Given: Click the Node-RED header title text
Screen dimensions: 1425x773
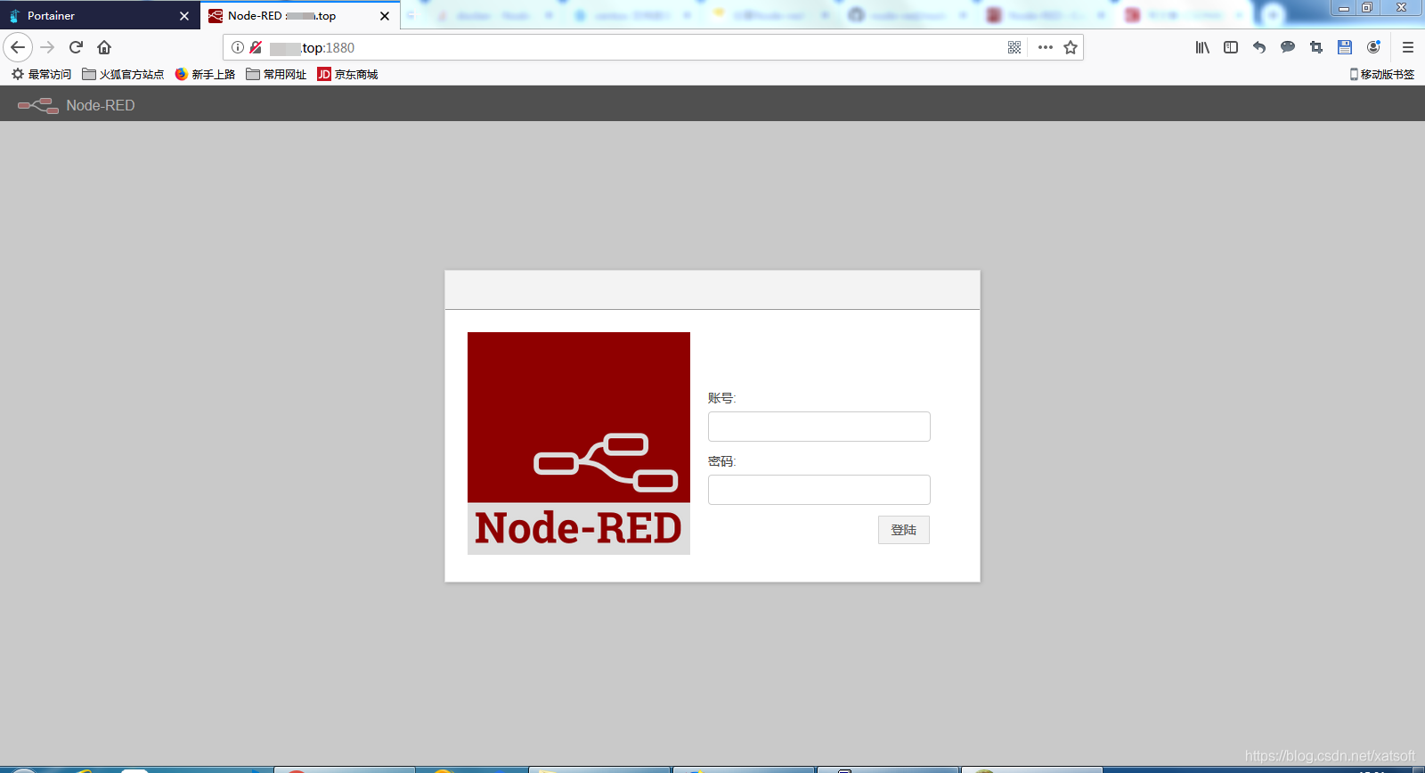Looking at the screenshot, I should (101, 105).
